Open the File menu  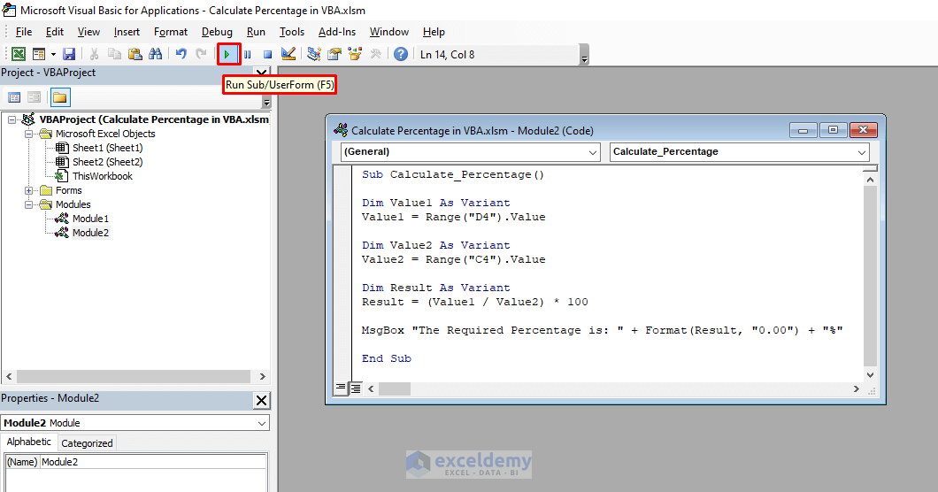pyautogui.click(x=23, y=32)
